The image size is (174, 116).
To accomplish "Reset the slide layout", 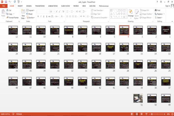I will (30, 14).
